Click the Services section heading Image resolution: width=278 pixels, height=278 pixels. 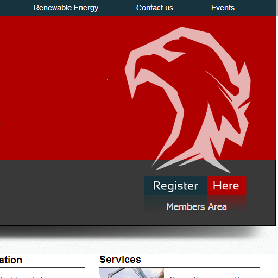[120, 260]
